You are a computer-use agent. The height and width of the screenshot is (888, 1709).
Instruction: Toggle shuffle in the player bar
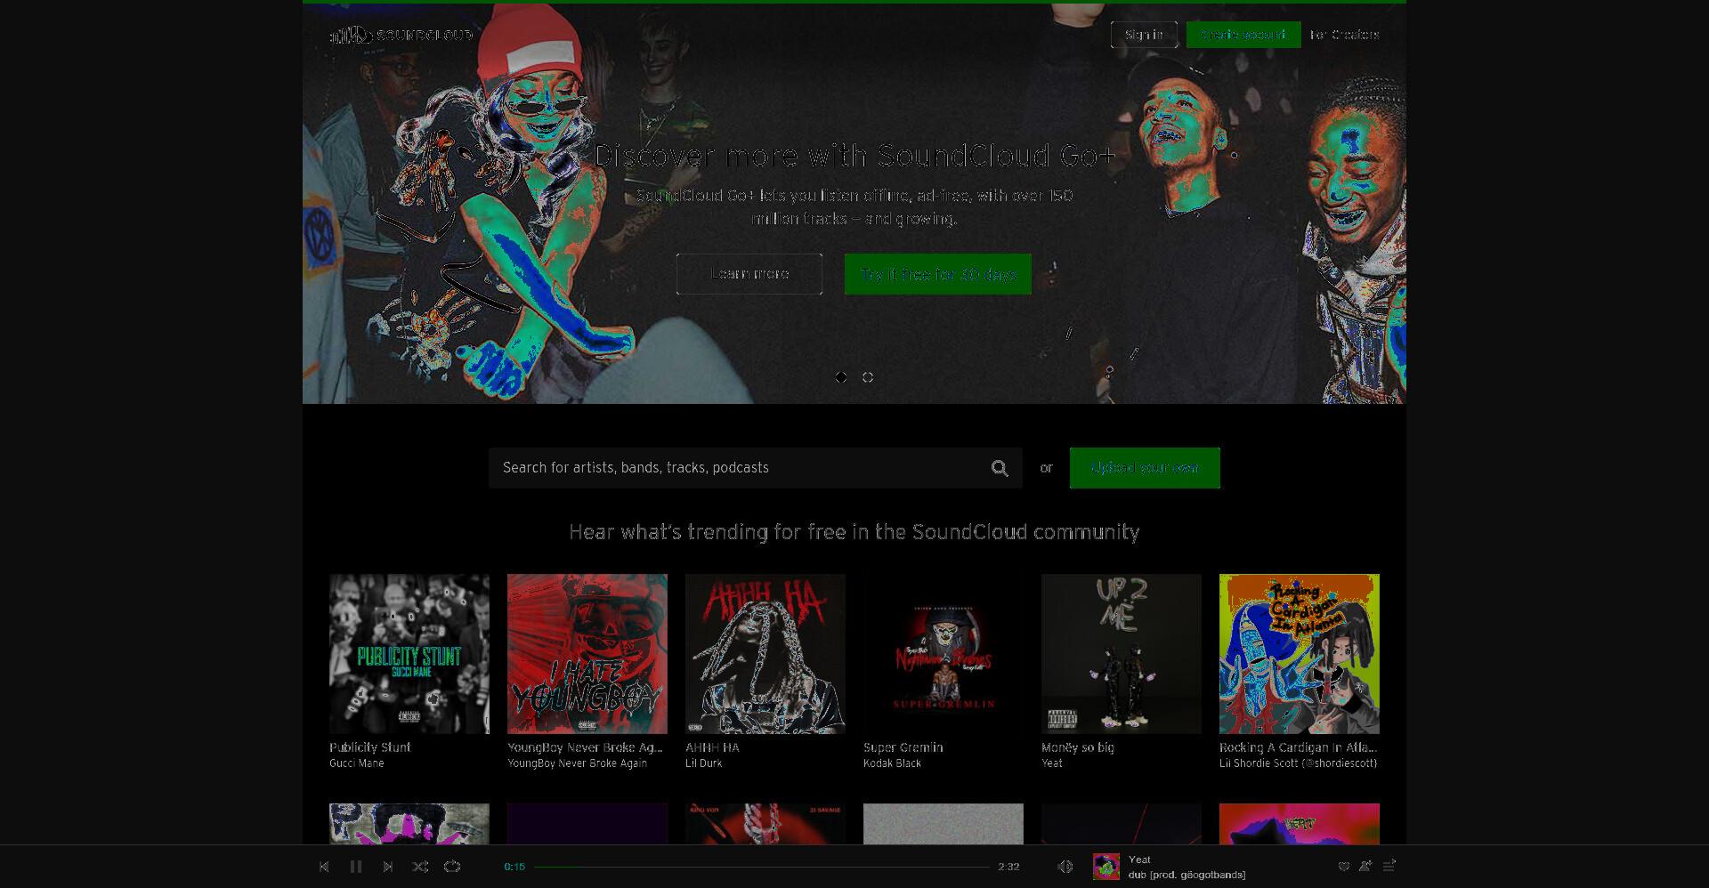click(x=420, y=867)
